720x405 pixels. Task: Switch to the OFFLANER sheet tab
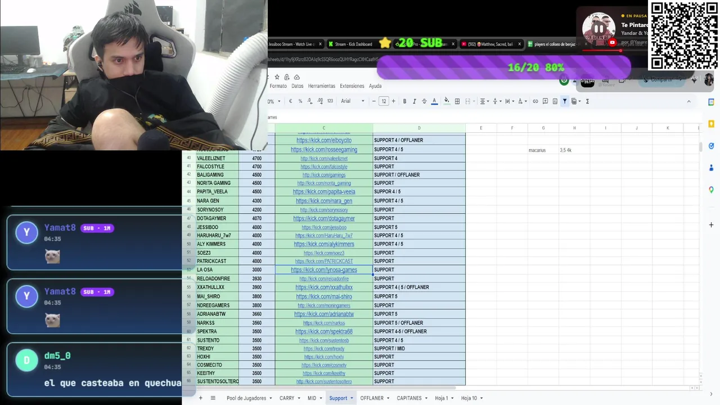372,398
